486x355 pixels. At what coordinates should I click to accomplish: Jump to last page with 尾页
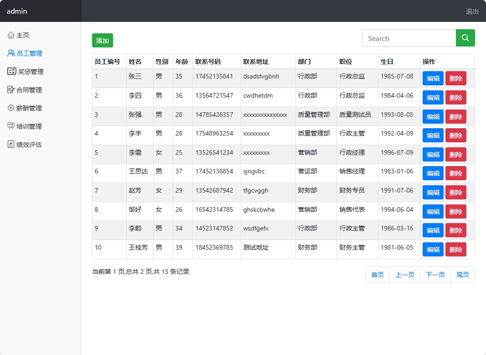463,274
